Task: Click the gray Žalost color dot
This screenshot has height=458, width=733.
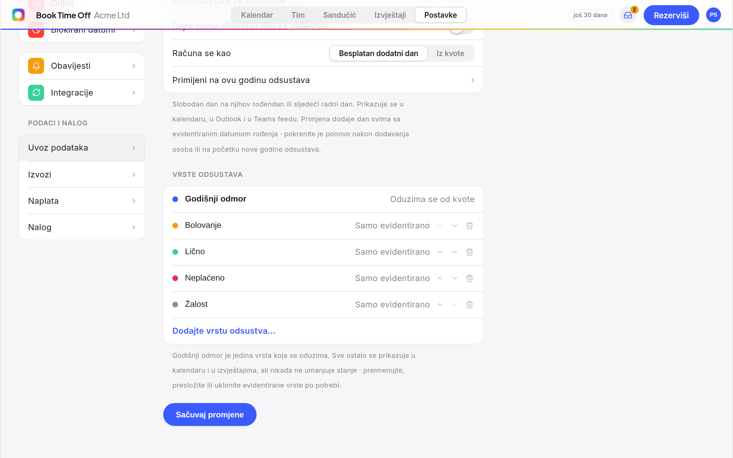Action: [x=175, y=305]
